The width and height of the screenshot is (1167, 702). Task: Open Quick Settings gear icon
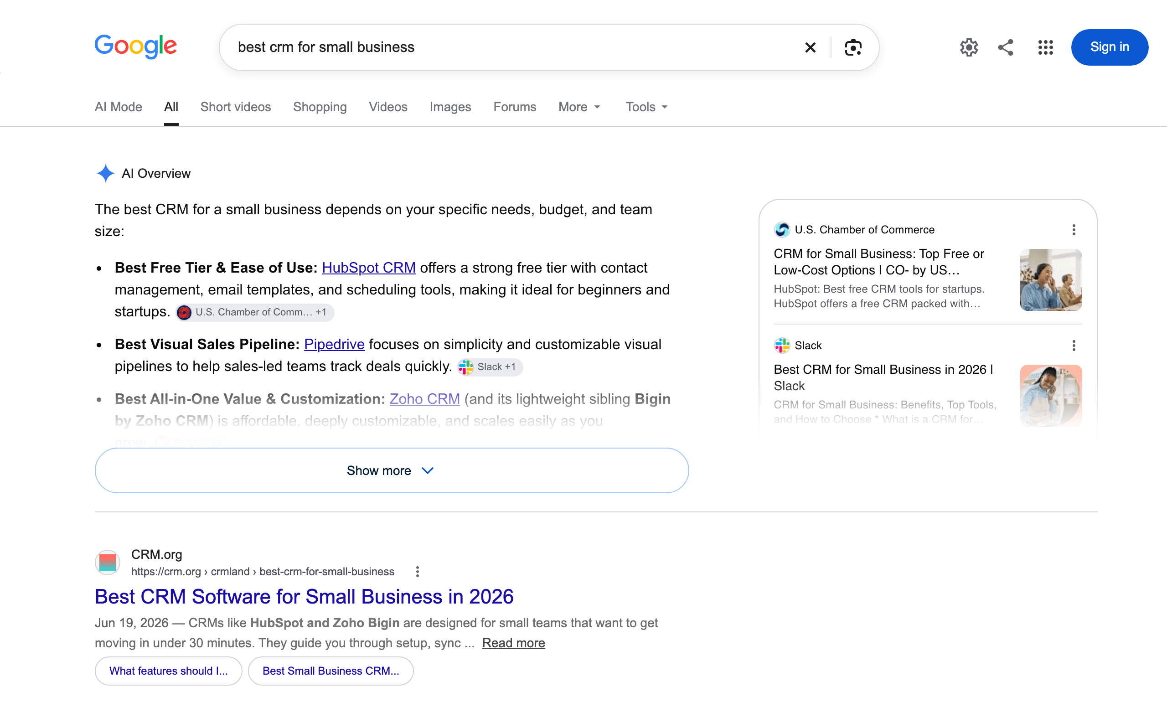(x=969, y=47)
